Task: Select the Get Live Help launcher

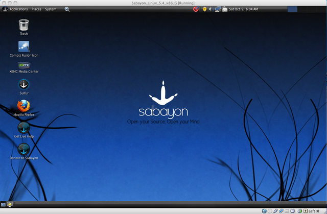Action: tap(24, 130)
